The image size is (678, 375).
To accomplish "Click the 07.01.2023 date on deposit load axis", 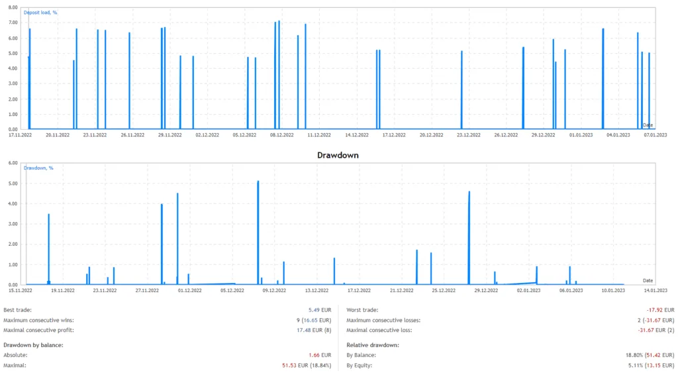I will 655,134.
